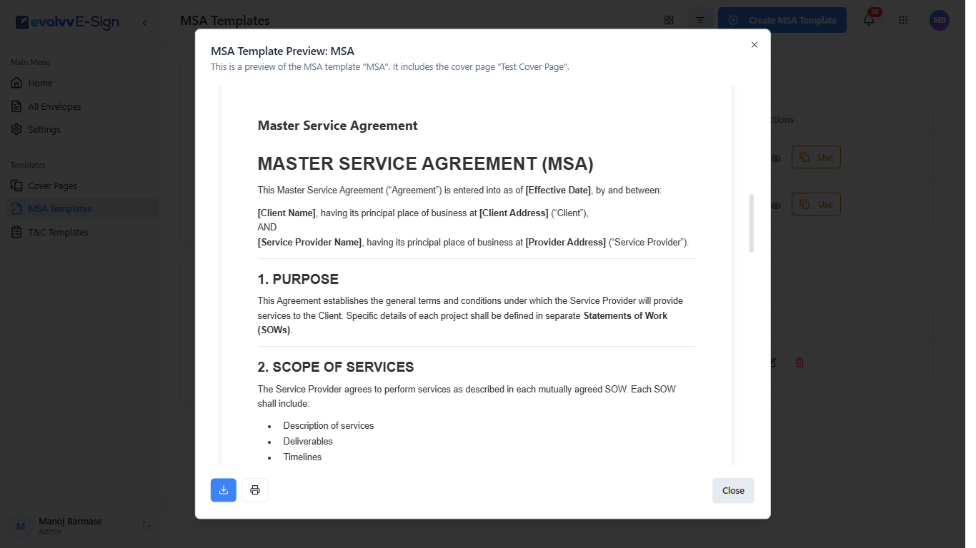
Task: Go to All Envelopes
Action: [82, 106]
